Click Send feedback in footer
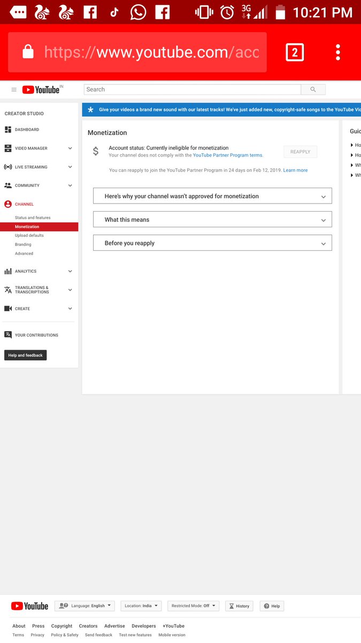 click(x=98, y=635)
